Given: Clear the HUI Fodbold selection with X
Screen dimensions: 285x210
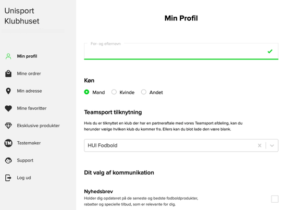Looking at the screenshot, I should (x=259, y=145).
